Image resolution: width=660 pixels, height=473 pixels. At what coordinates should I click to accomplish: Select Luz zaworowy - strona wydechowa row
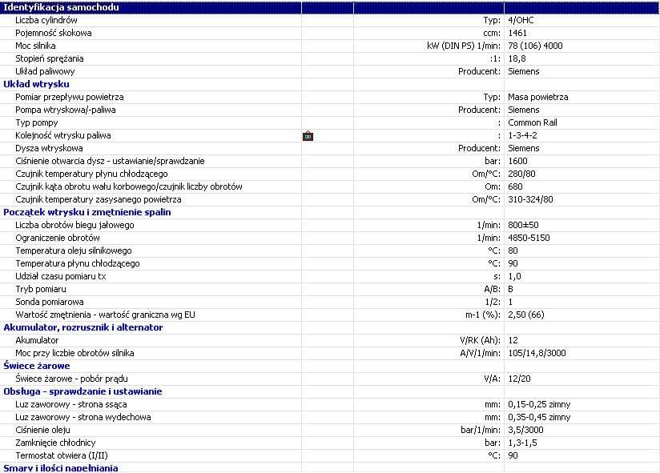pos(330,417)
